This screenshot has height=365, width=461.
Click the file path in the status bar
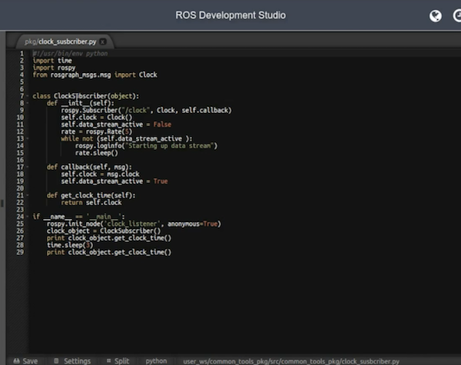point(291,361)
